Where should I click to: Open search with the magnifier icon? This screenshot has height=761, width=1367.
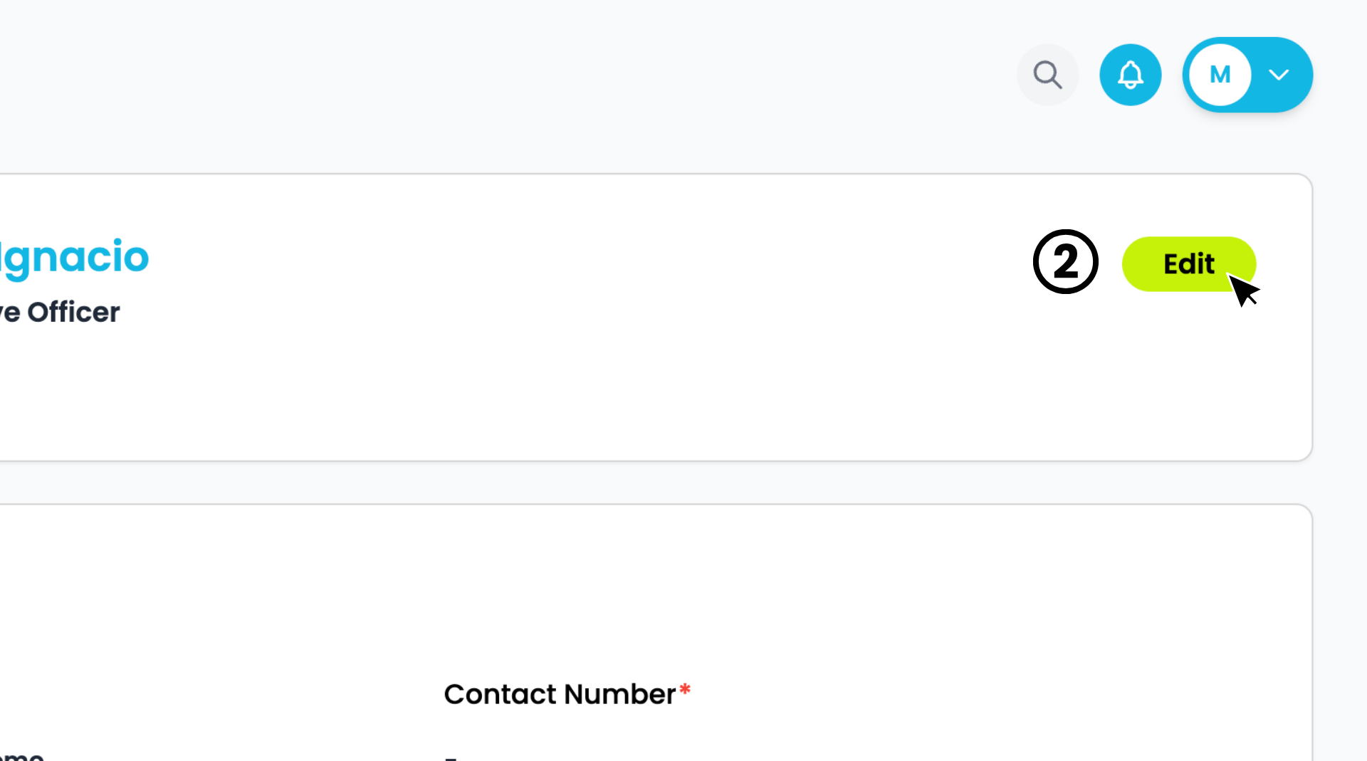(x=1047, y=75)
